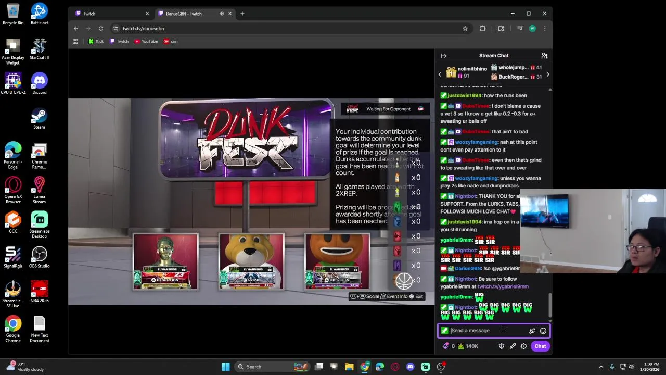Show next gift leaderboard entries
Viewport: 666px width, 375px height.
pos(547,74)
